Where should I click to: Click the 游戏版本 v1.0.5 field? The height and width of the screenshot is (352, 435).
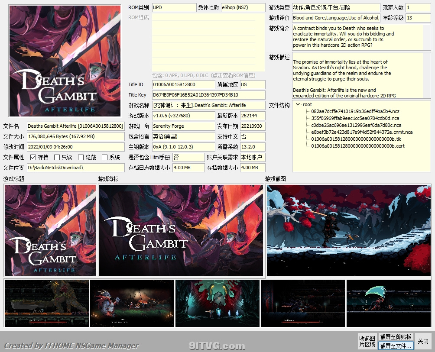click(183, 116)
